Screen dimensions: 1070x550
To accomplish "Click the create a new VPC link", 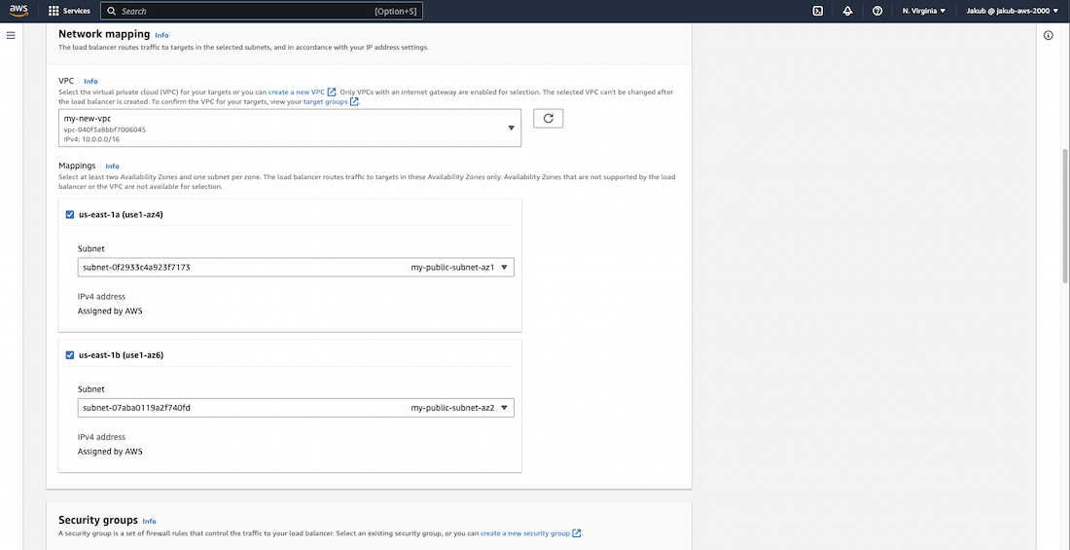I will [x=297, y=92].
